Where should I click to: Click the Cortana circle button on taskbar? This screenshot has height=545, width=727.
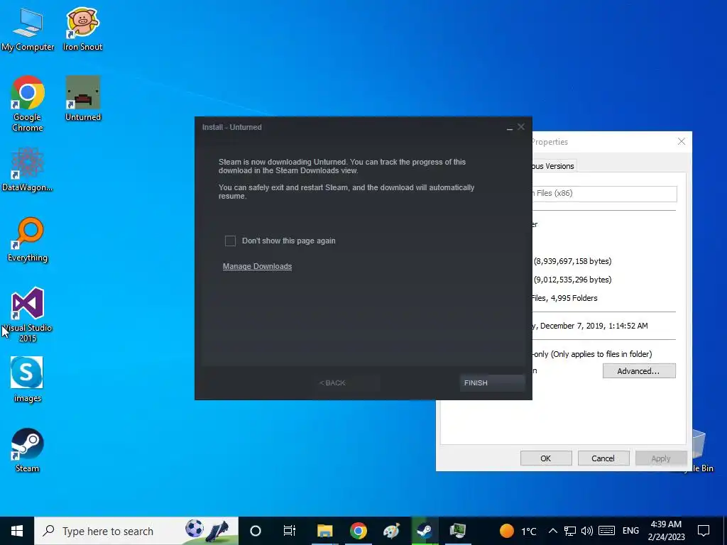click(256, 531)
